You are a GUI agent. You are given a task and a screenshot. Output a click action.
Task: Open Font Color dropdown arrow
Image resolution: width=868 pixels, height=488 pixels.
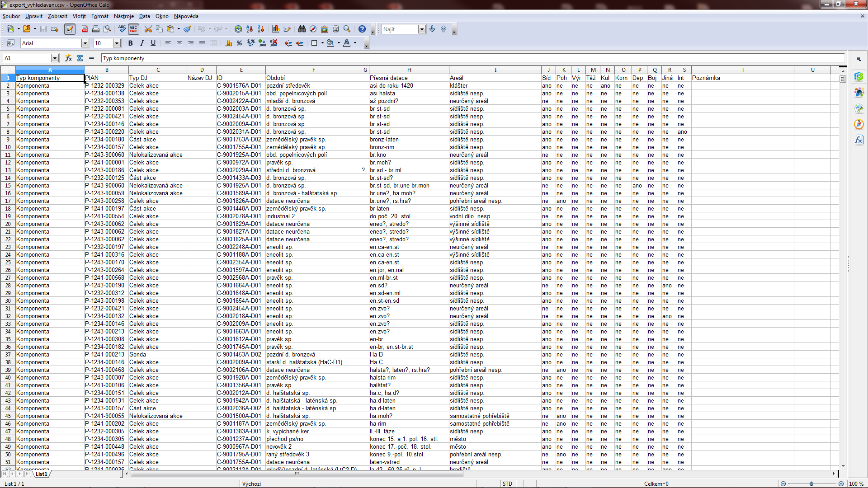tap(355, 43)
